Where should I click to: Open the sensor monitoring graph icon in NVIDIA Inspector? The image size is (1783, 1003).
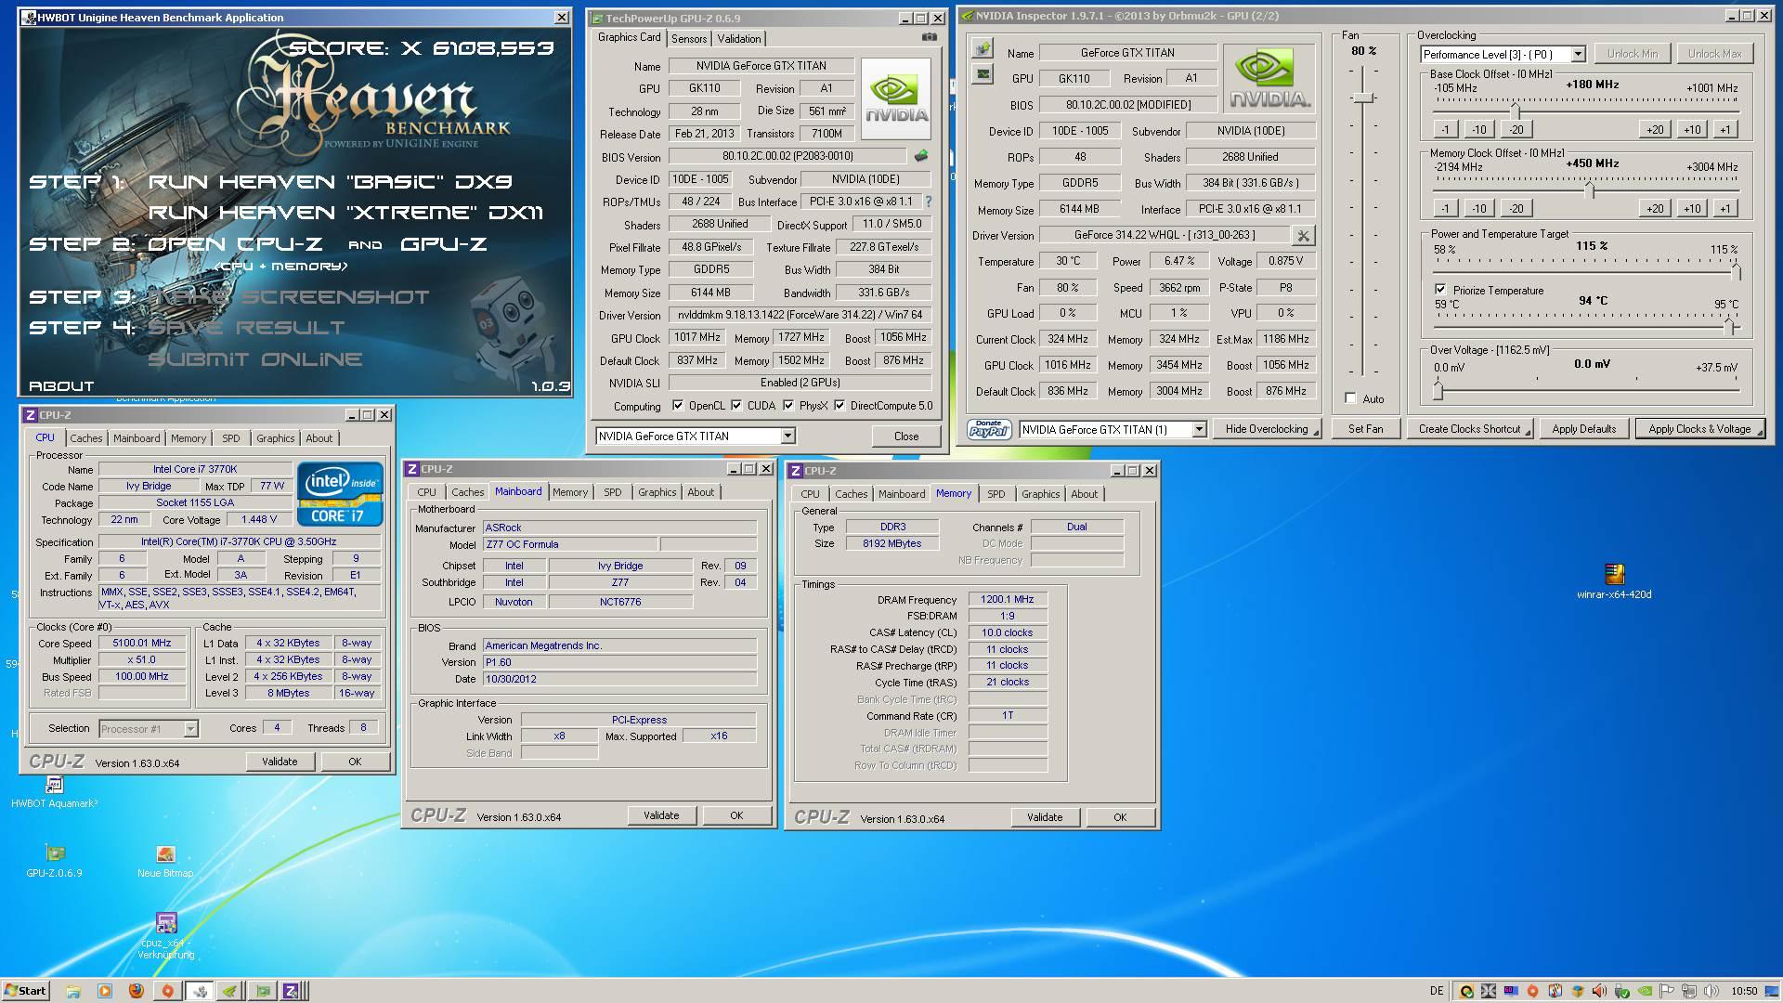(x=983, y=74)
